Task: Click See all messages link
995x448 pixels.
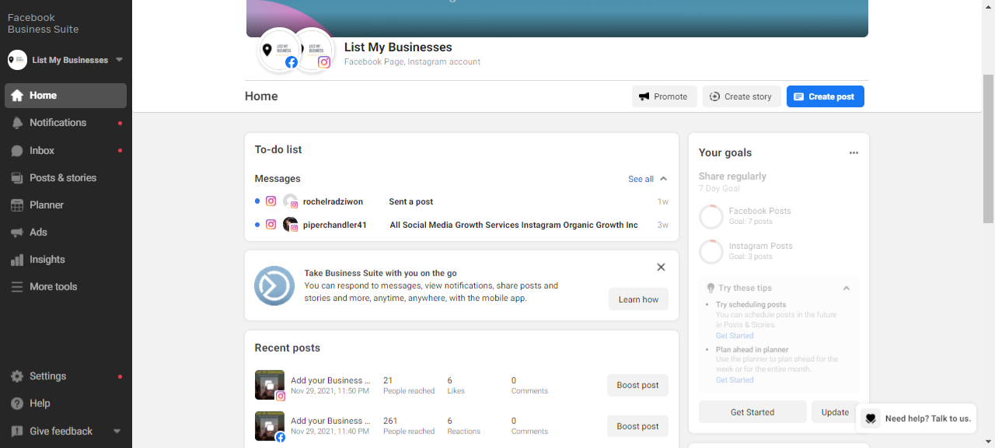Action: pos(641,179)
